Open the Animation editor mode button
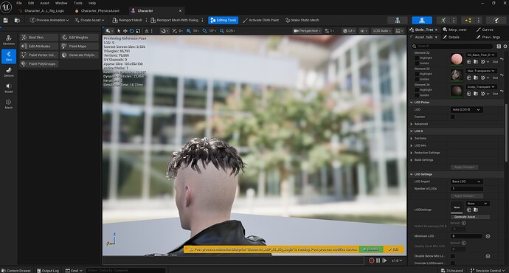Viewport: 509px width, 273px height. (443, 20)
